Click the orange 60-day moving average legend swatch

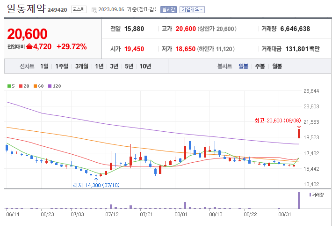[x=36, y=86]
